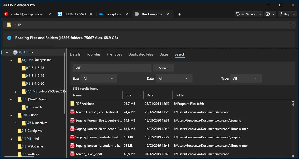The height and width of the screenshot is (159, 299).
Task: Click the folder icon in the path bar
Action: 9,25
